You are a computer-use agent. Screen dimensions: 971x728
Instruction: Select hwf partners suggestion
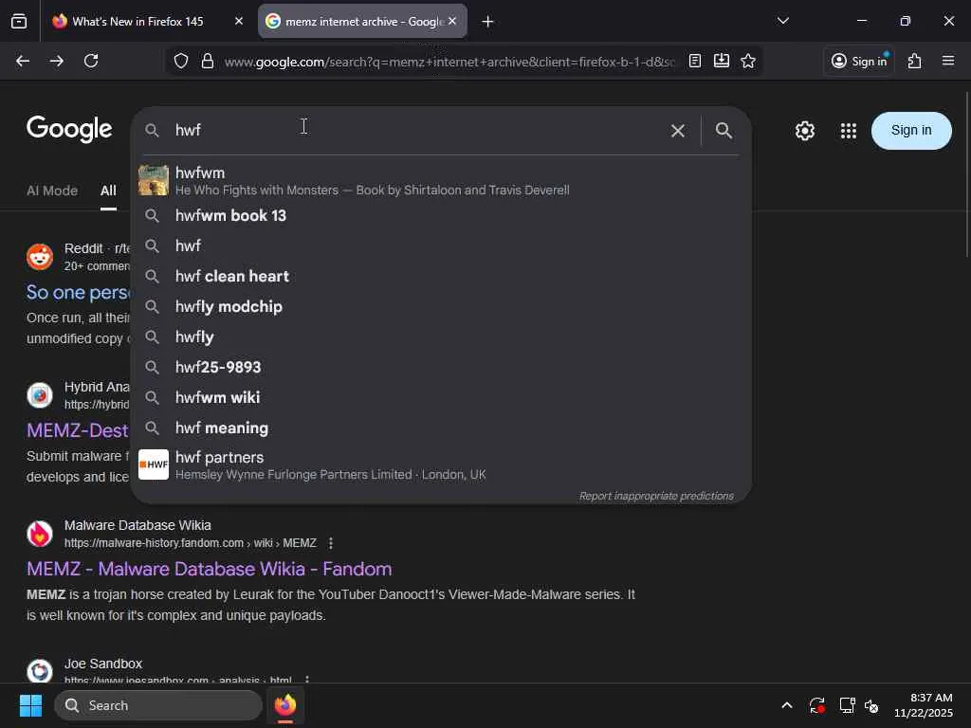[441, 464]
